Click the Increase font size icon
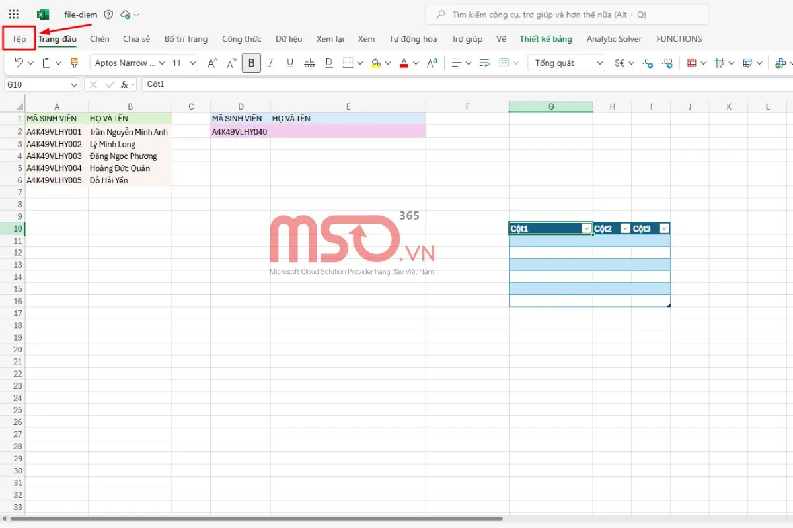The height and width of the screenshot is (528, 793). pos(212,63)
